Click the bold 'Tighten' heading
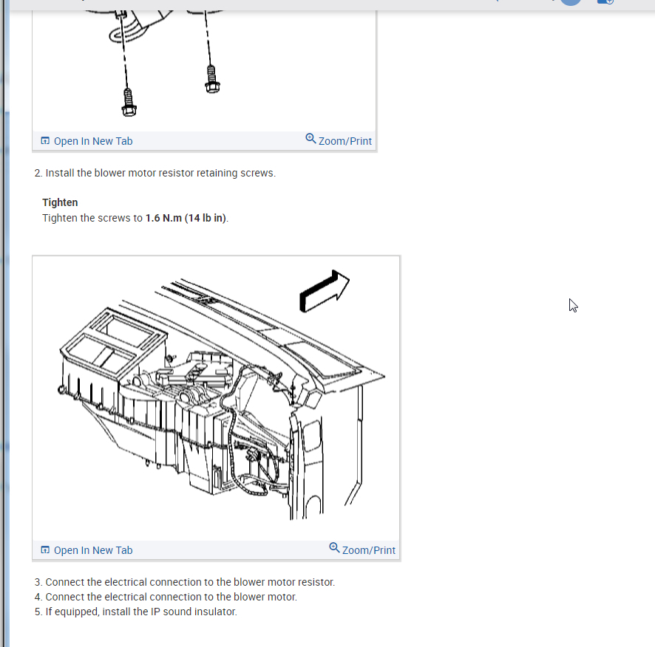The image size is (655, 647). click(x=60, y=202)
